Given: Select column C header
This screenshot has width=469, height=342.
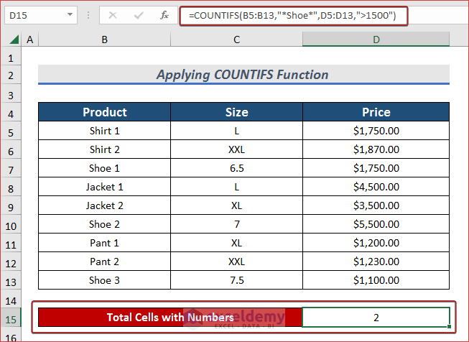Looking at the screenshot, I should pyautogui.click(x=236, y=40).
